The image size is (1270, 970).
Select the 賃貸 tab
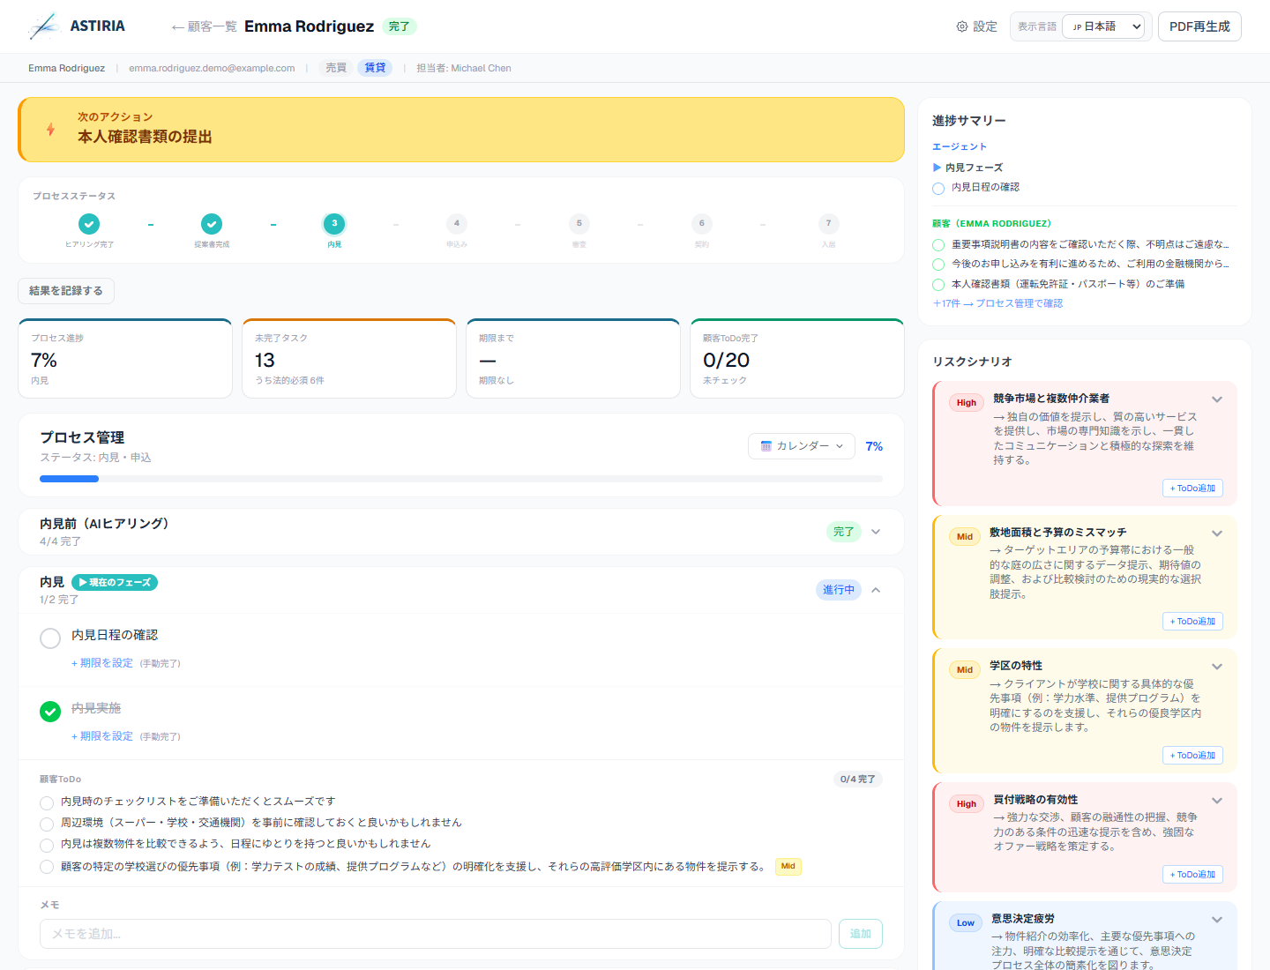tap(375, 67)
